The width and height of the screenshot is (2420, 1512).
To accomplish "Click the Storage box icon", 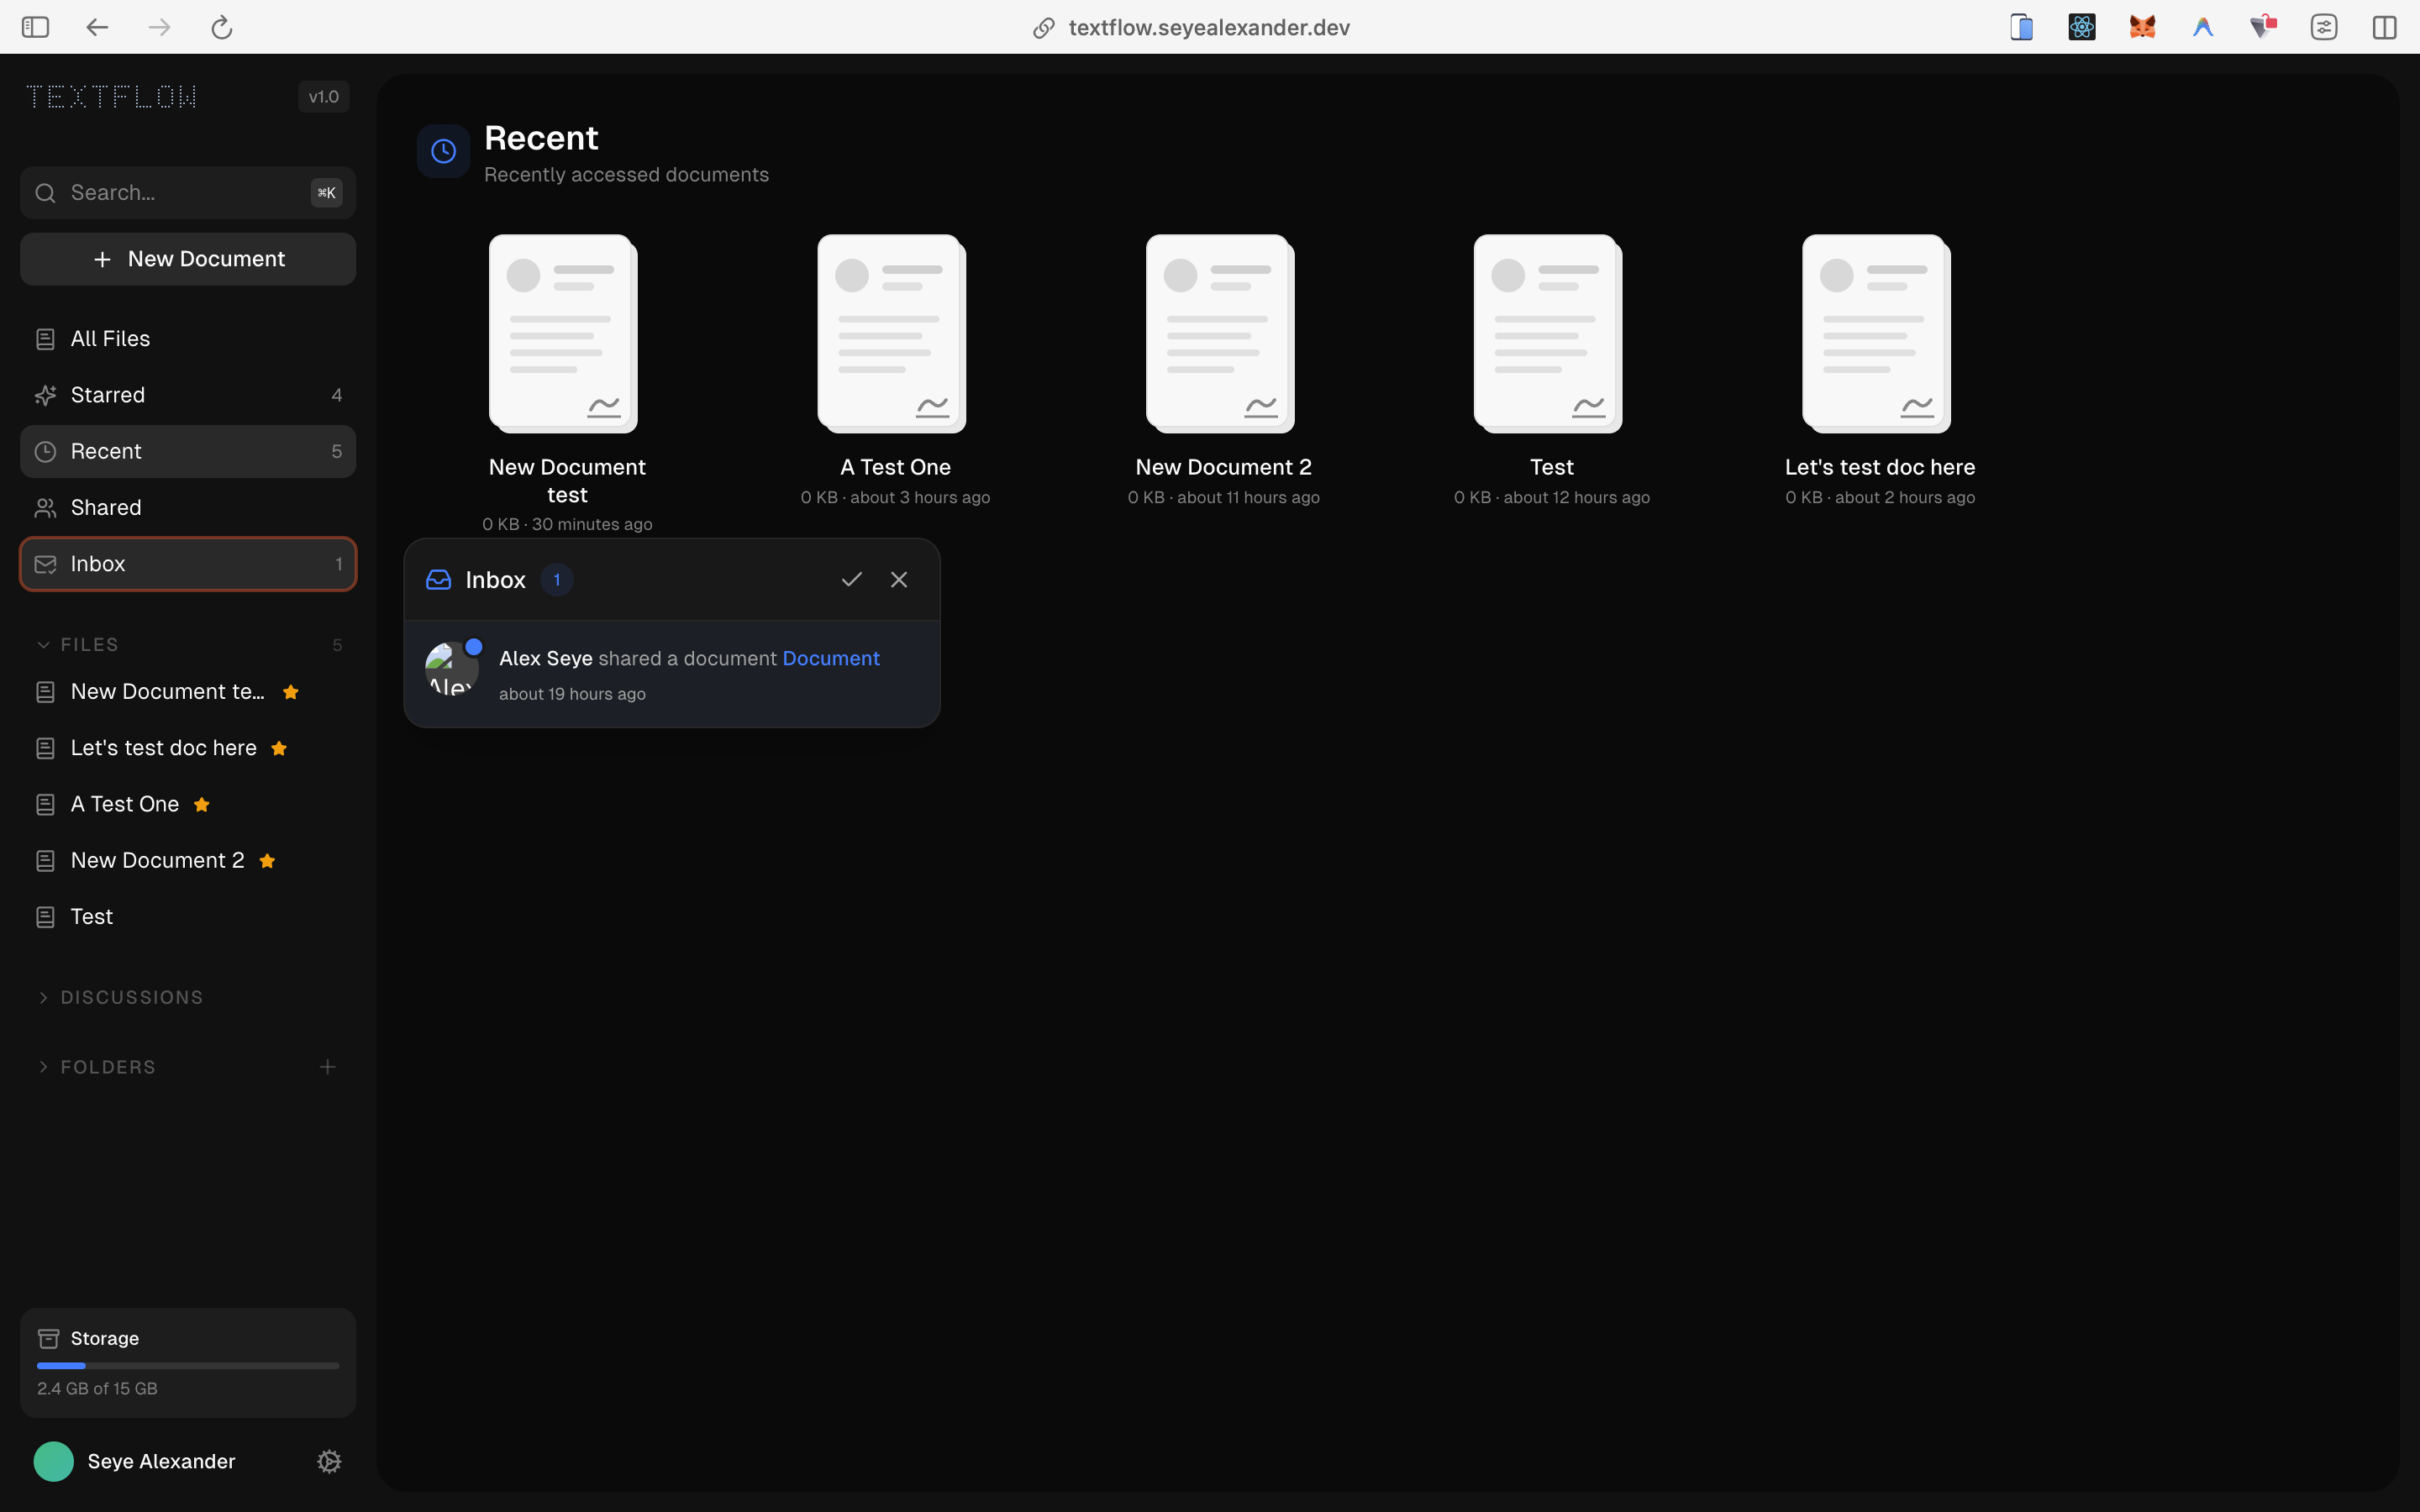I will (x=49, y=1337).
